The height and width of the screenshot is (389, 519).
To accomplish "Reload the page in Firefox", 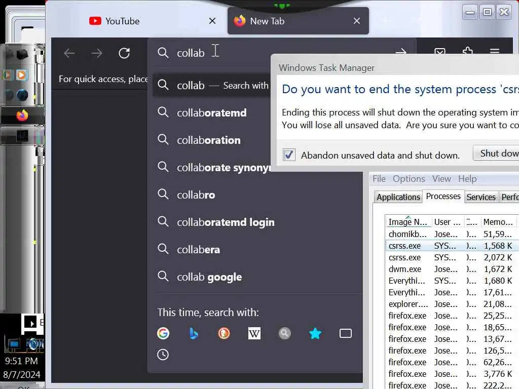I will pyautogui.click(x=124, y=53).
